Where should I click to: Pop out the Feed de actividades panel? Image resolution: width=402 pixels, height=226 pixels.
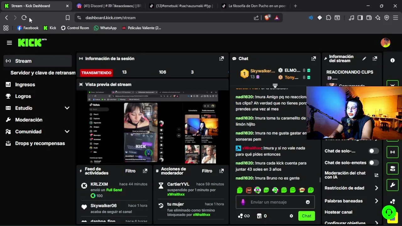145,171
